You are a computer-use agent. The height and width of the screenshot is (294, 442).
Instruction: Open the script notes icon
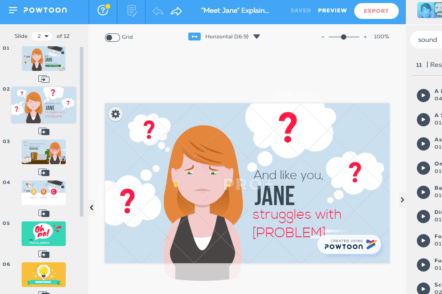click(x=132, y=11)
